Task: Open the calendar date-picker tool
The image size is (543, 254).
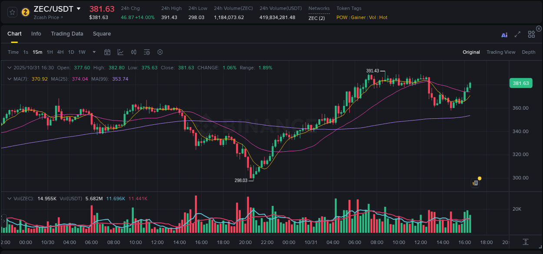Action: pyautogui.click(x=107, y=52)
